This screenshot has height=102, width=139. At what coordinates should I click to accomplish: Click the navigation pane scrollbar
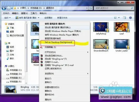(26, 48)
